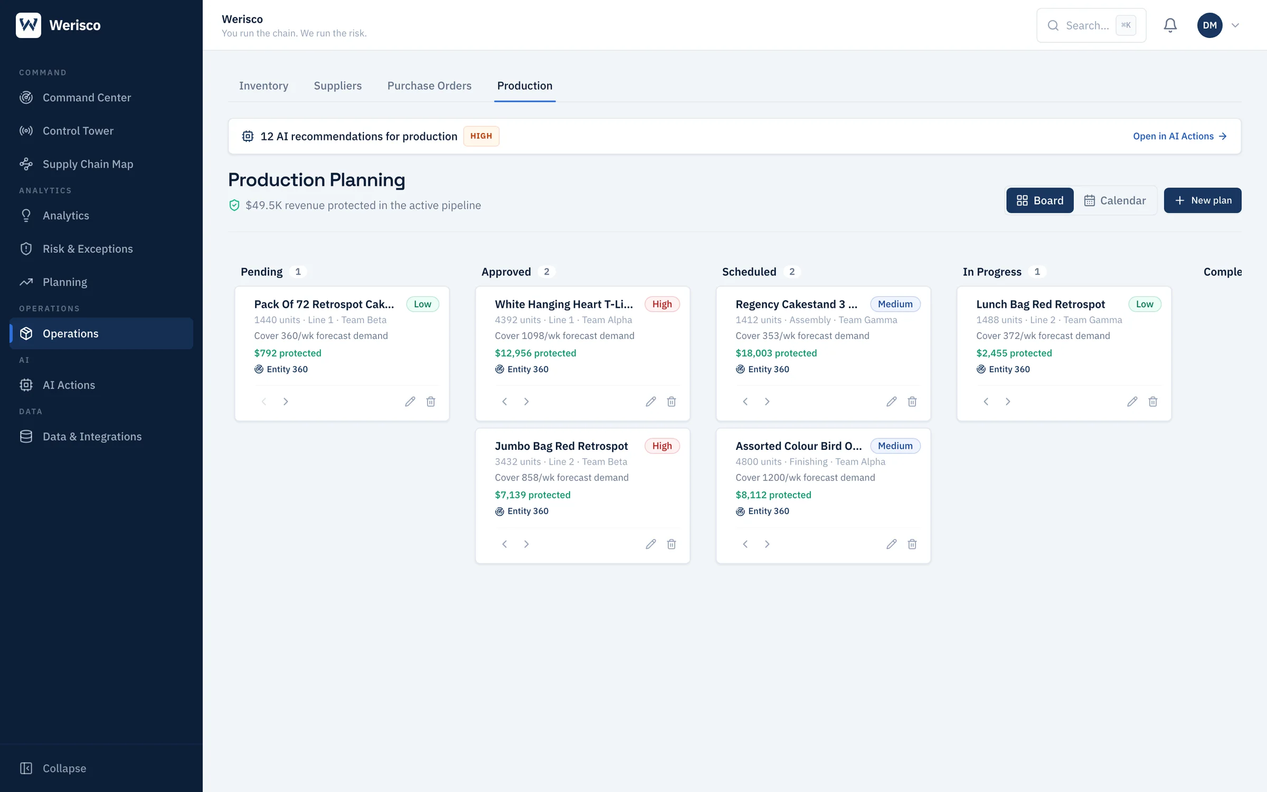Edit the Jumbo Bag Red Retrospot card

pos(651,544)
